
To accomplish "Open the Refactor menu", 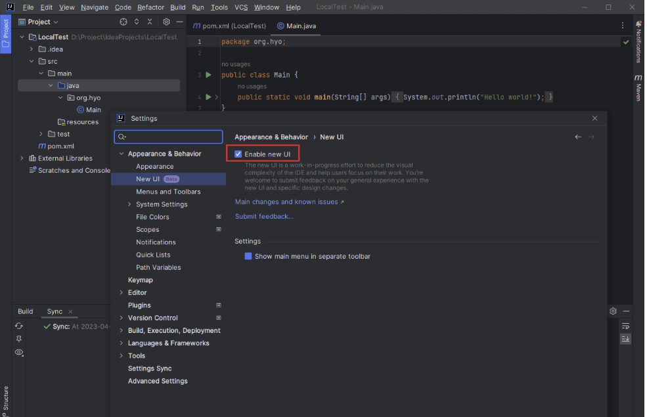I will coord(150,7).
